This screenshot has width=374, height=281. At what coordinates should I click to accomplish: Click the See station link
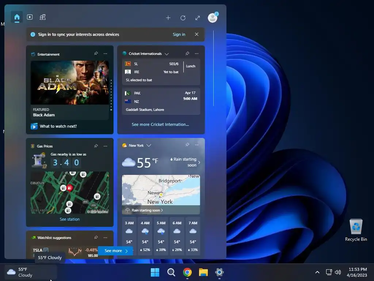[70, 219]
